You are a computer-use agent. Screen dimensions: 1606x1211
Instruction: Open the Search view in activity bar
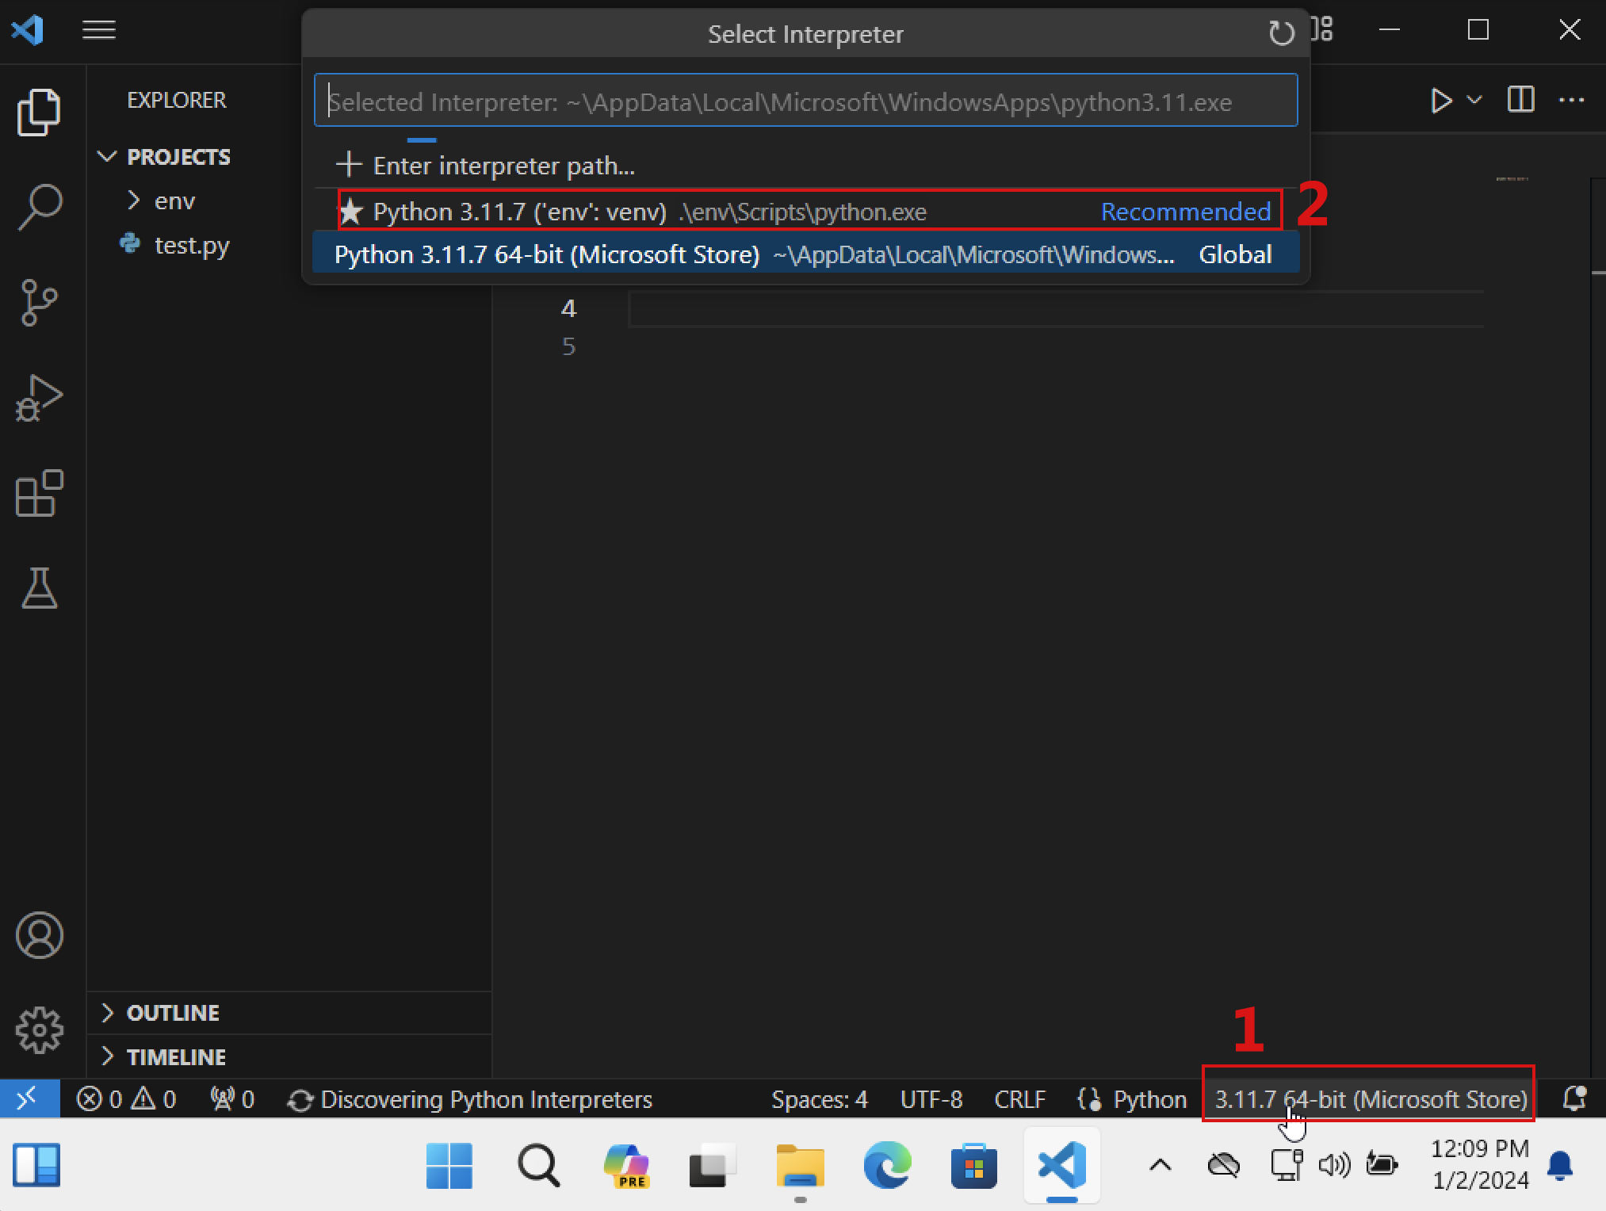pos(39,207)
